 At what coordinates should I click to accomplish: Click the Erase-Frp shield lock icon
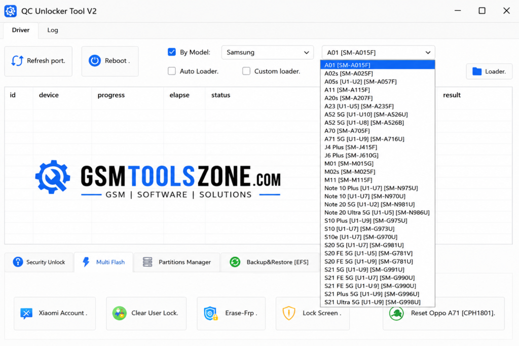(211, 313)
